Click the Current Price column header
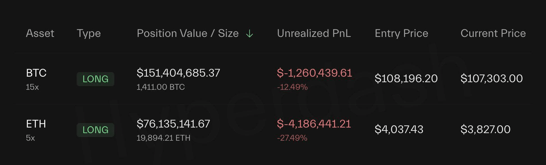Screen dimensions: 546x165 pos(493,33)
